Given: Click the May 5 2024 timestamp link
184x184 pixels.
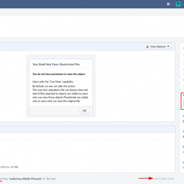Looking at the screenshot, I should tap(164, 178).
